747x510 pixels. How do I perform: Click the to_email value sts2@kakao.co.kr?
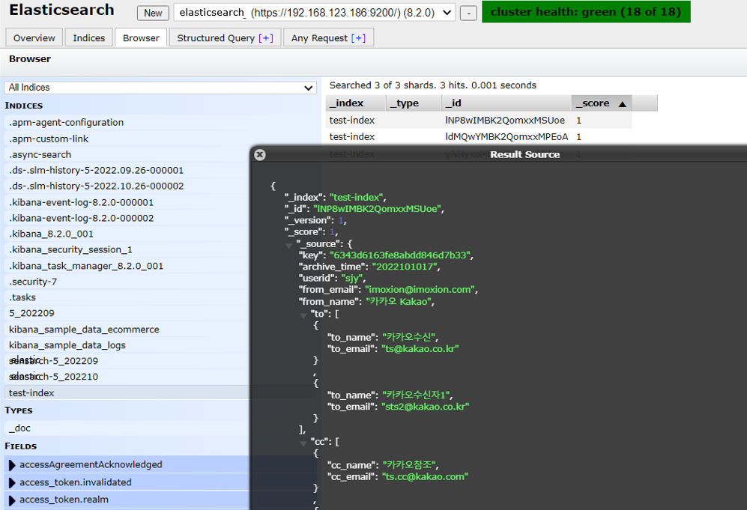coord(426,407)
